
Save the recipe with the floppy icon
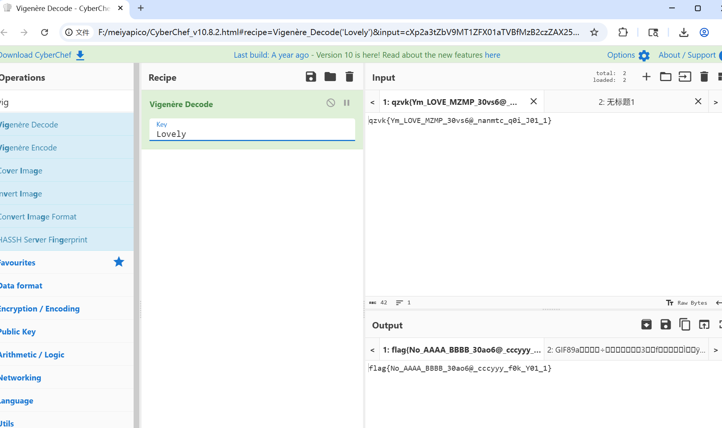pyautogui.click(x=311, y=77)
